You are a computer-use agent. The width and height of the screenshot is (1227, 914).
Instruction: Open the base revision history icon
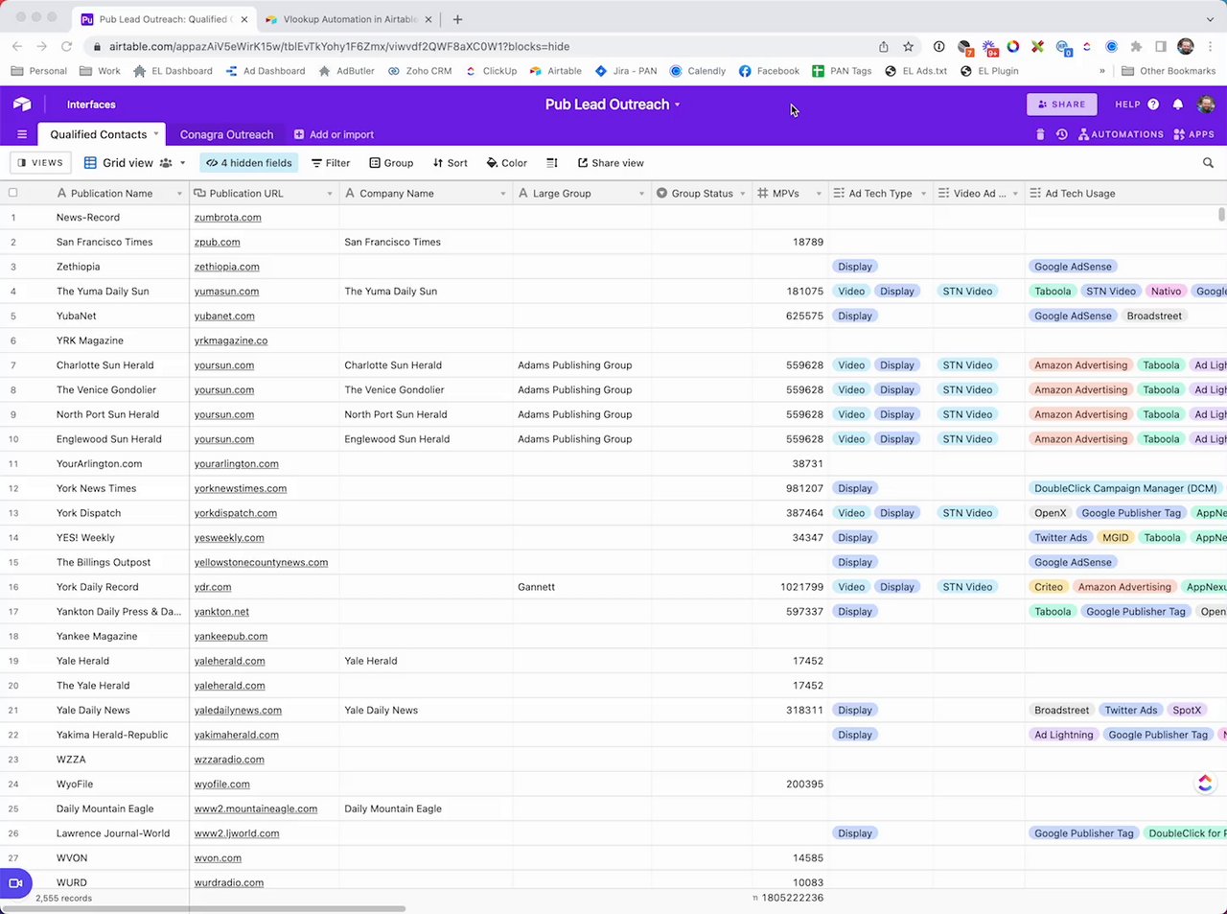coord(1061,134)
